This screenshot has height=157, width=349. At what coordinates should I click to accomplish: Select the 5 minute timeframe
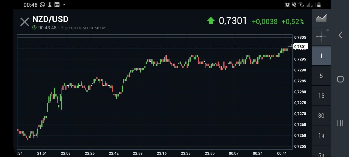pyautogui.click(x=321, y=76)
